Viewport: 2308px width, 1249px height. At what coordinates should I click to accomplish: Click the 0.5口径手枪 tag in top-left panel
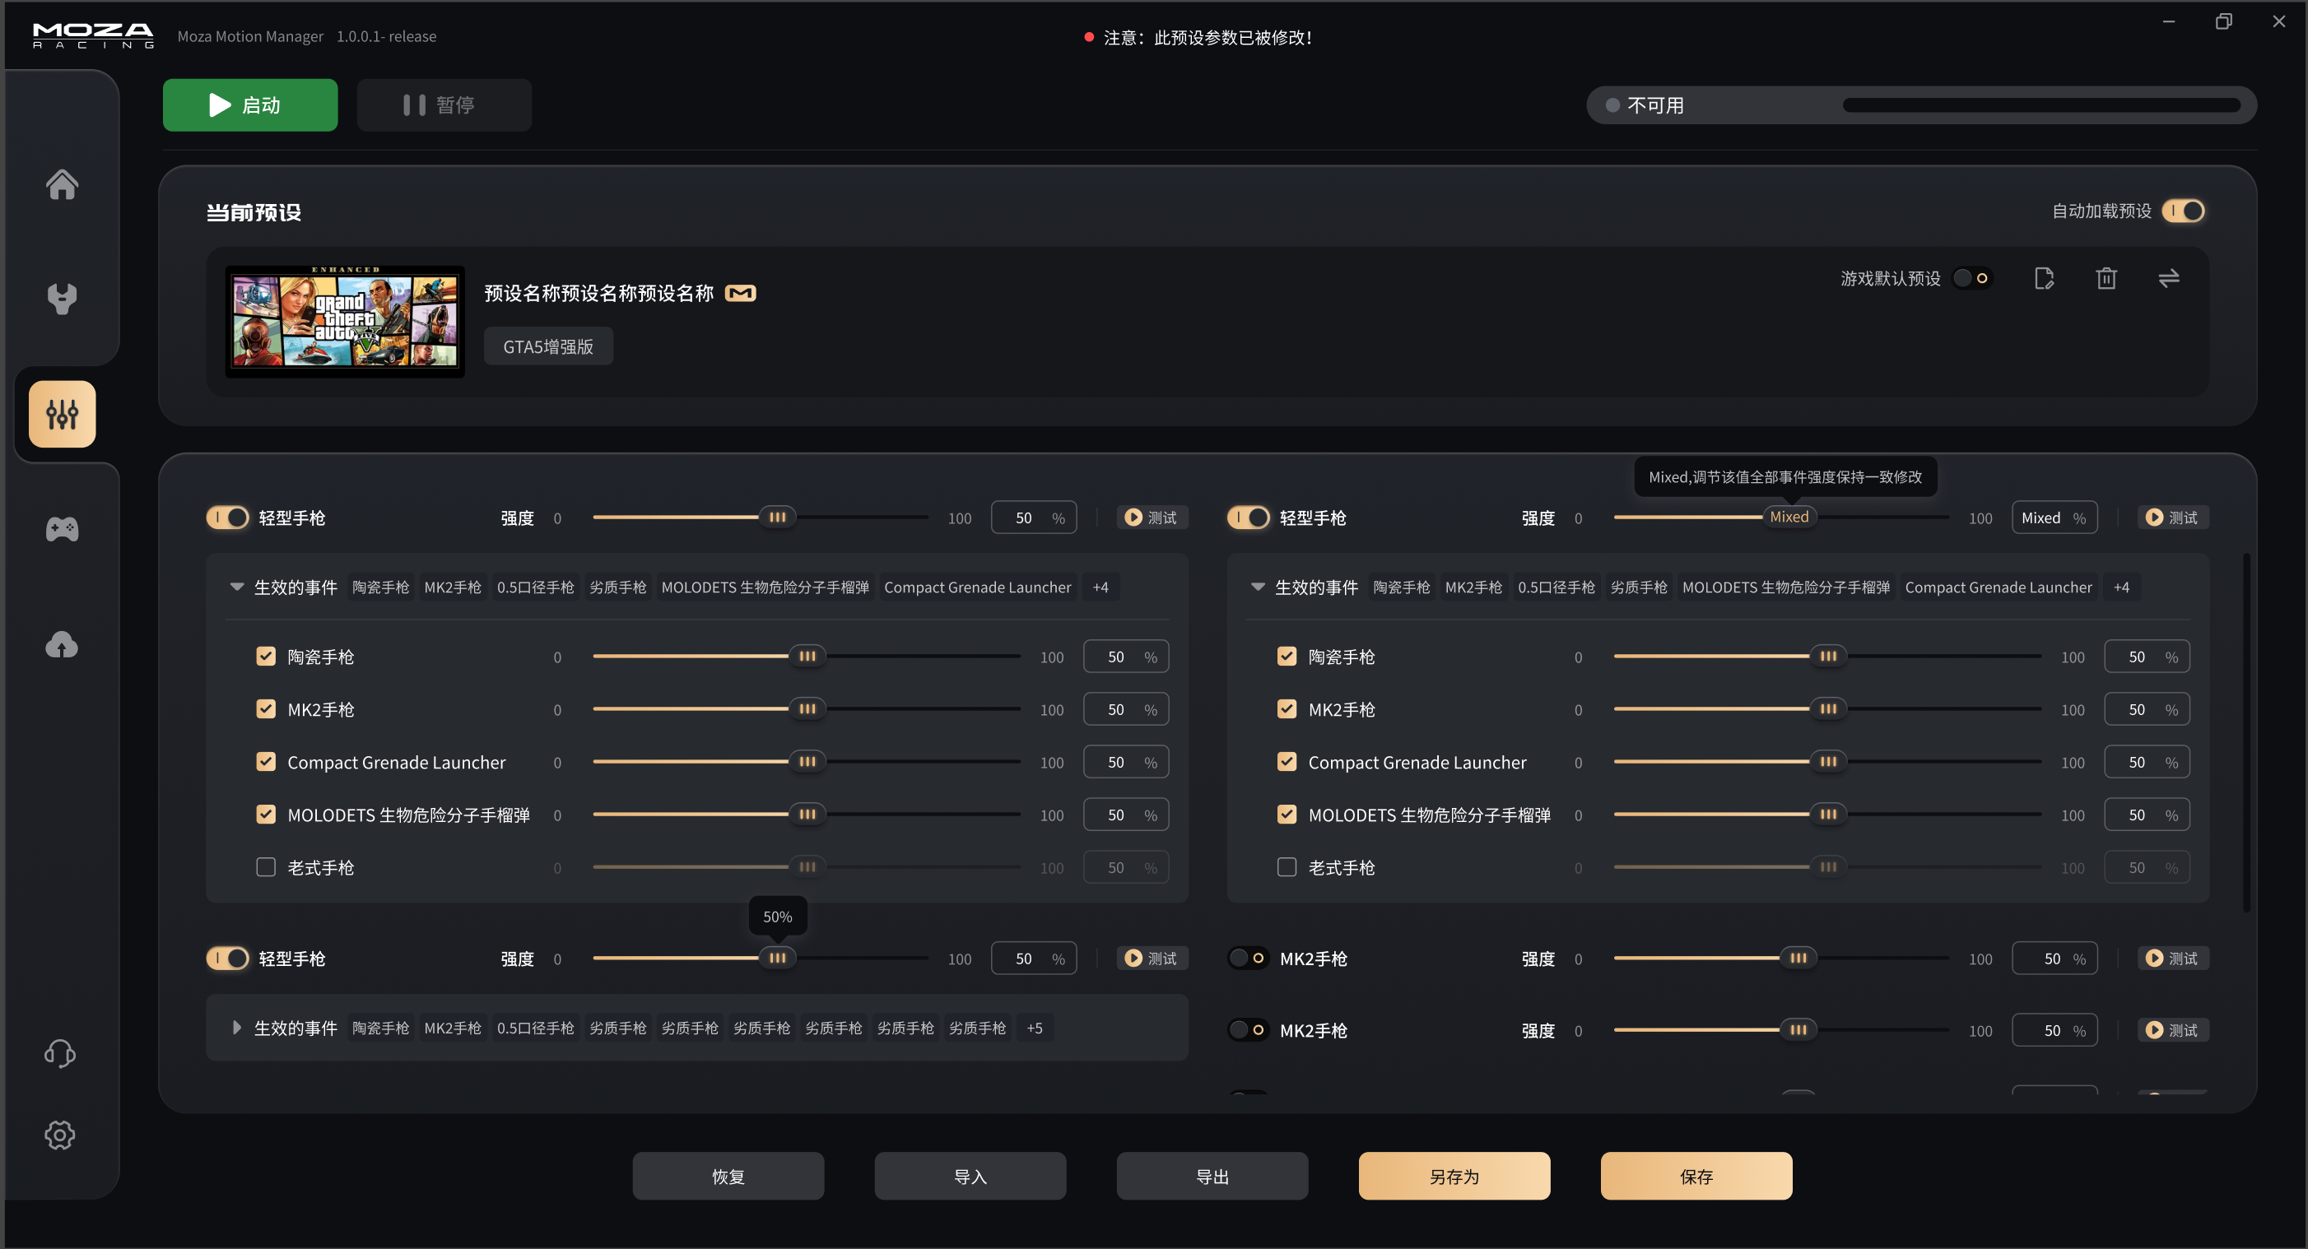pyautogui.click(x=536, y=587)
